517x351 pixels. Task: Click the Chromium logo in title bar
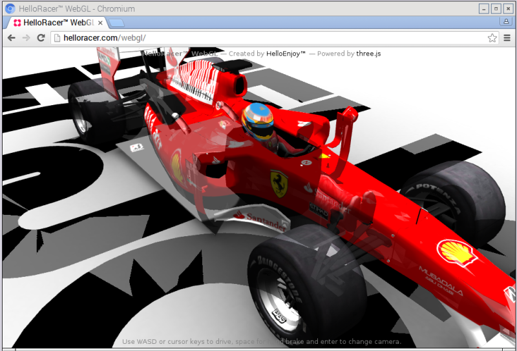point(10,8)
